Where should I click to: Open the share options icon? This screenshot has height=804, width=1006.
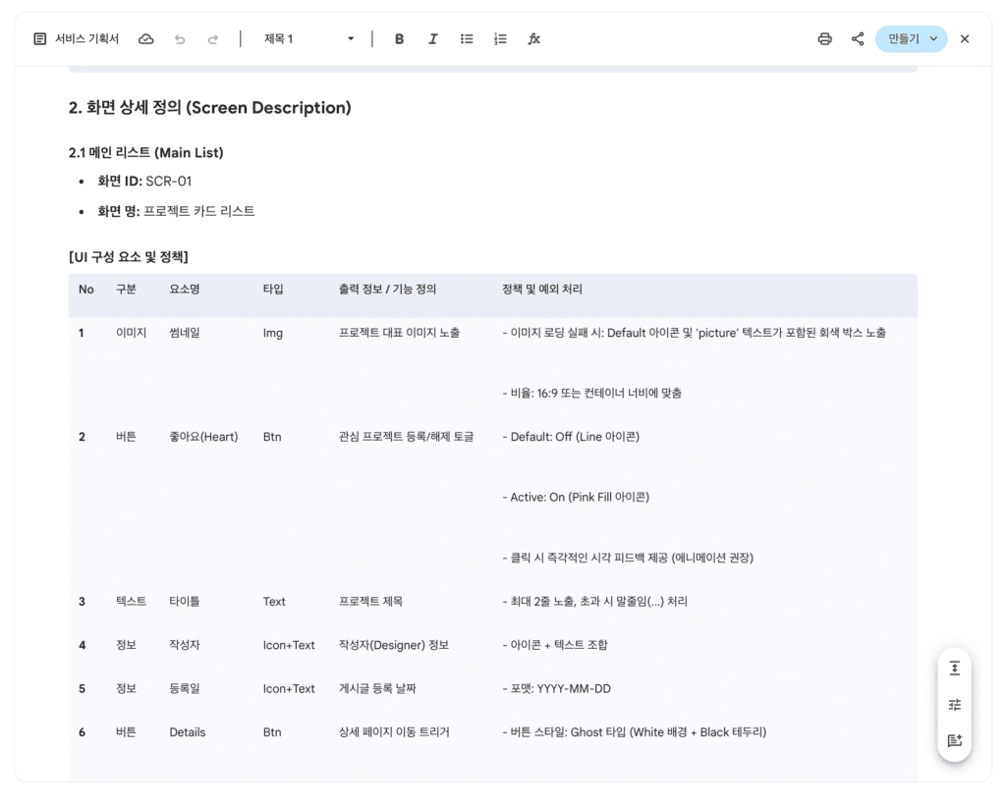click(x=858, y=39)
